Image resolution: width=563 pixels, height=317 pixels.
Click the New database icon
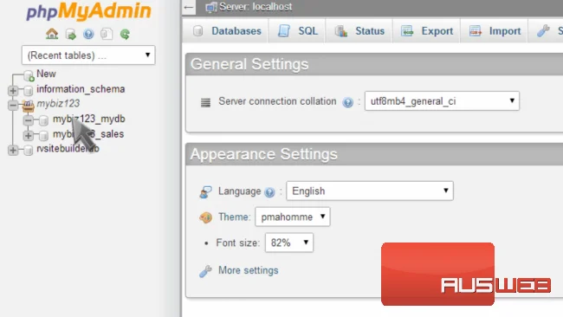pyautogui.click(x=29, y=75)
